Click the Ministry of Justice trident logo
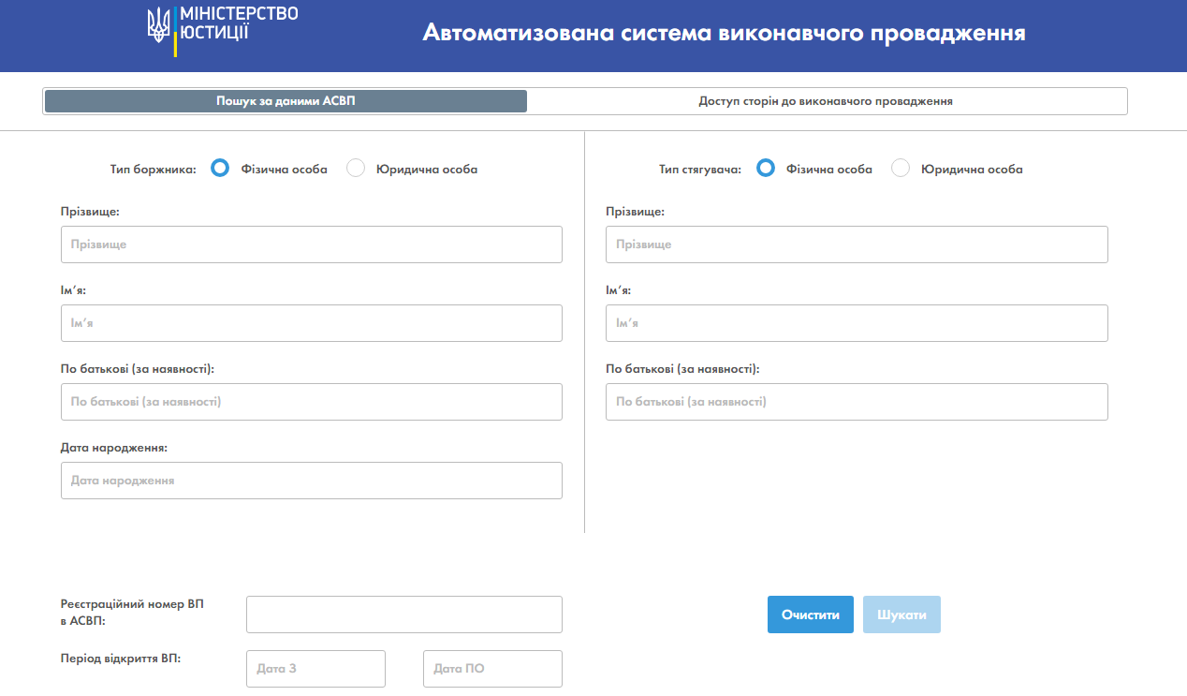1187x696 pixels. tap(159, 23)
